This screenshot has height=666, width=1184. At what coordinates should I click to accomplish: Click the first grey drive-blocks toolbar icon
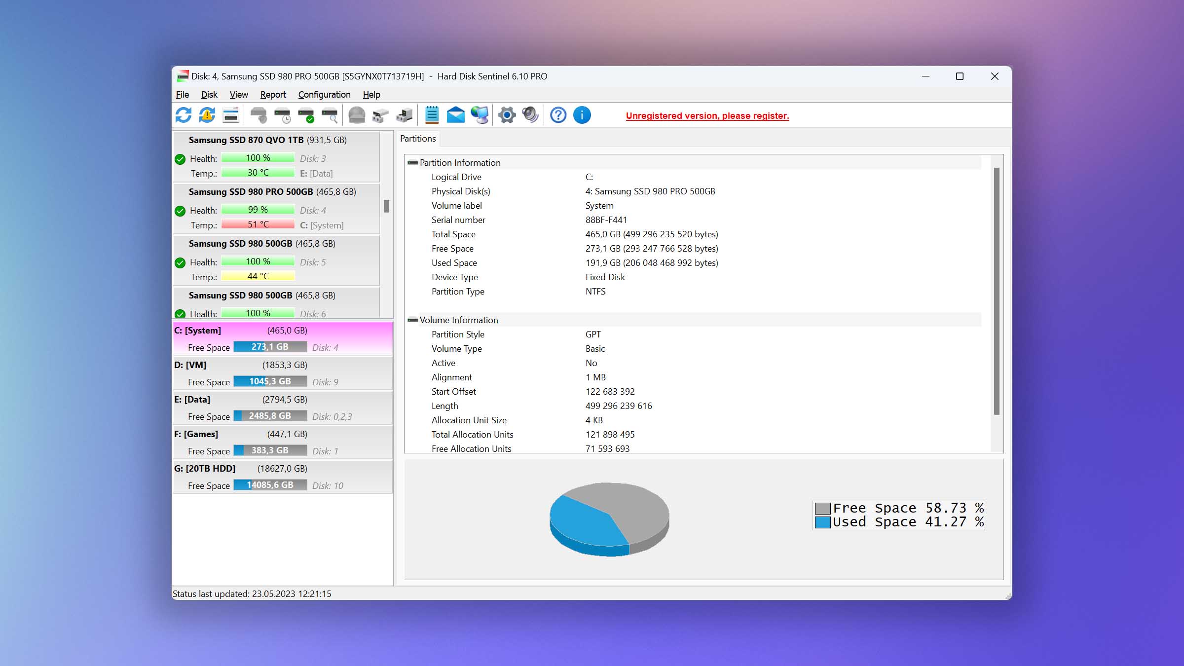click(x=380, y=115)
